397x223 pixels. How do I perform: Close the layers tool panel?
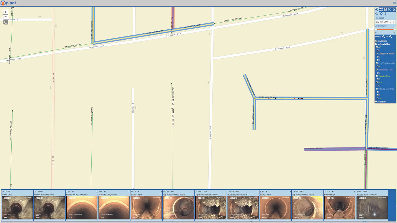point(394,10)
